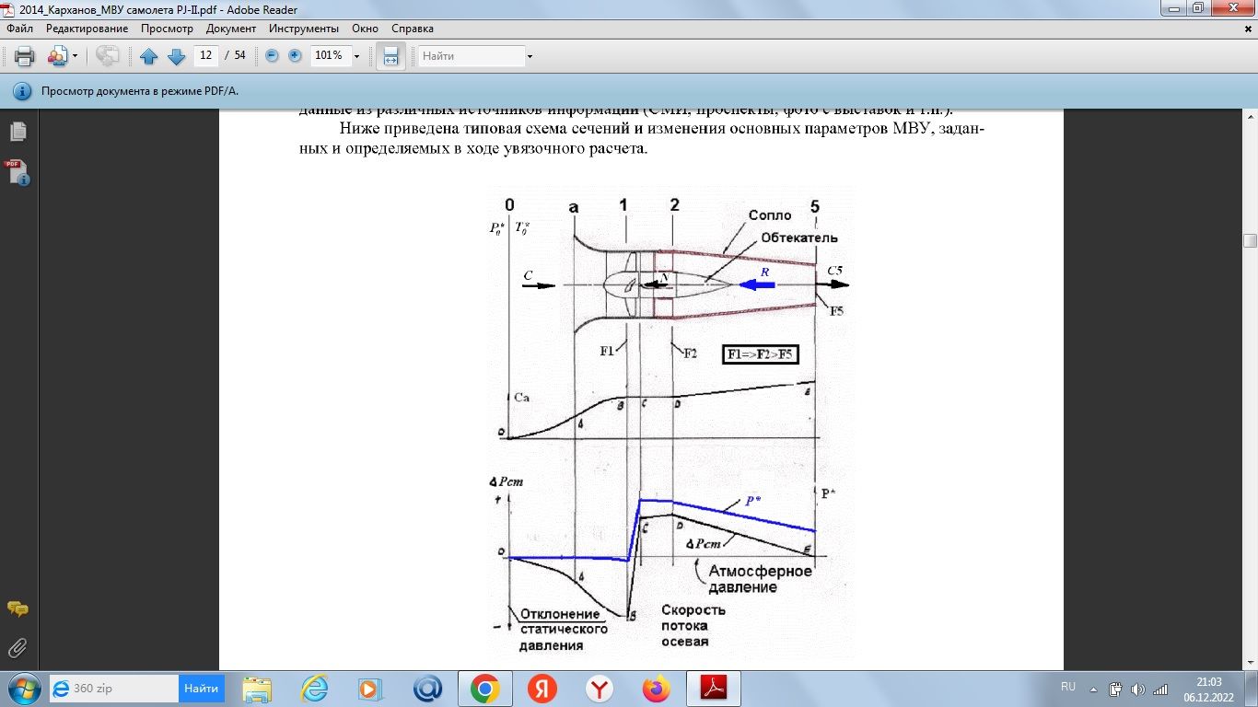Viewport: 1258px width, 707px height.
Task: Open the Найти search options dropdown
Action: click(x=530, y=56)
